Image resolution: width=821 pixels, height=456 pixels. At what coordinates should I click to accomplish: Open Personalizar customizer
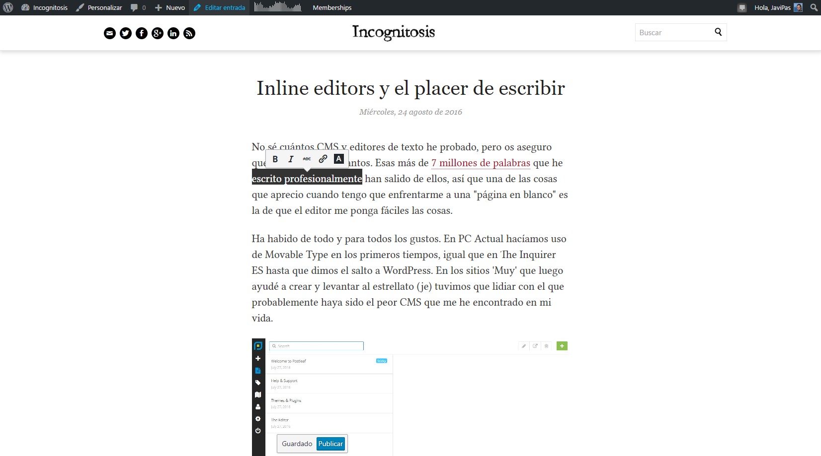tap(99, 7)
